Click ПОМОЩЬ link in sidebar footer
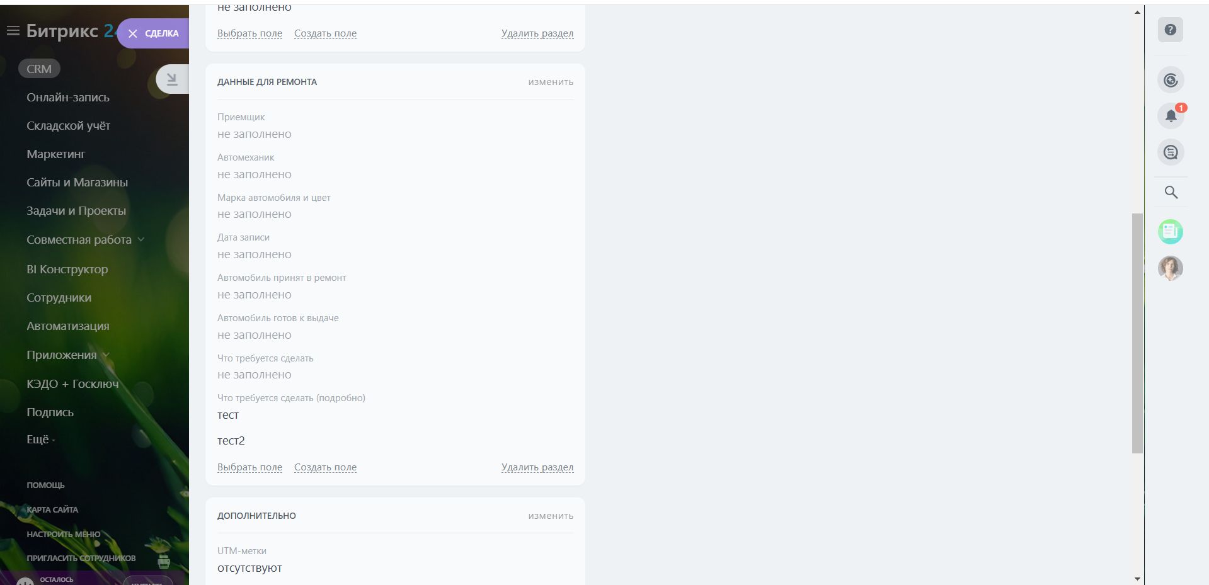 (x=45, y=486)
